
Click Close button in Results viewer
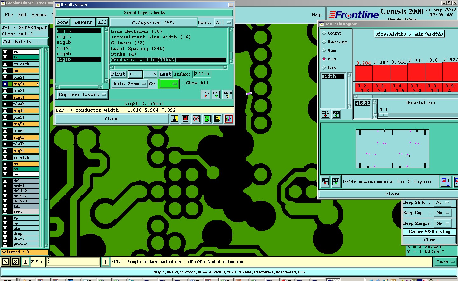112,119
